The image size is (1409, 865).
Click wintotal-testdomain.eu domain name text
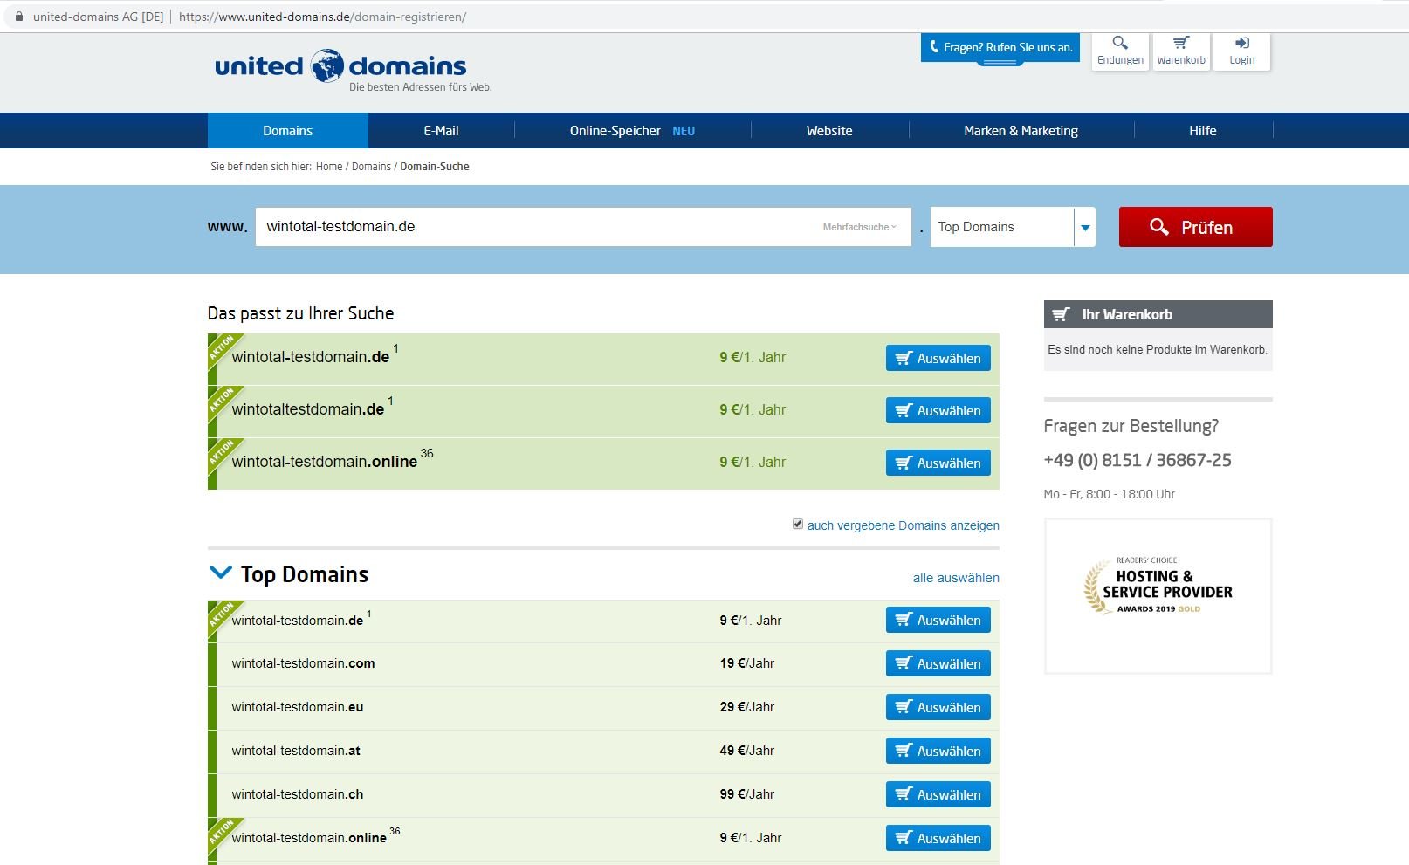click(x=298, y=707)
